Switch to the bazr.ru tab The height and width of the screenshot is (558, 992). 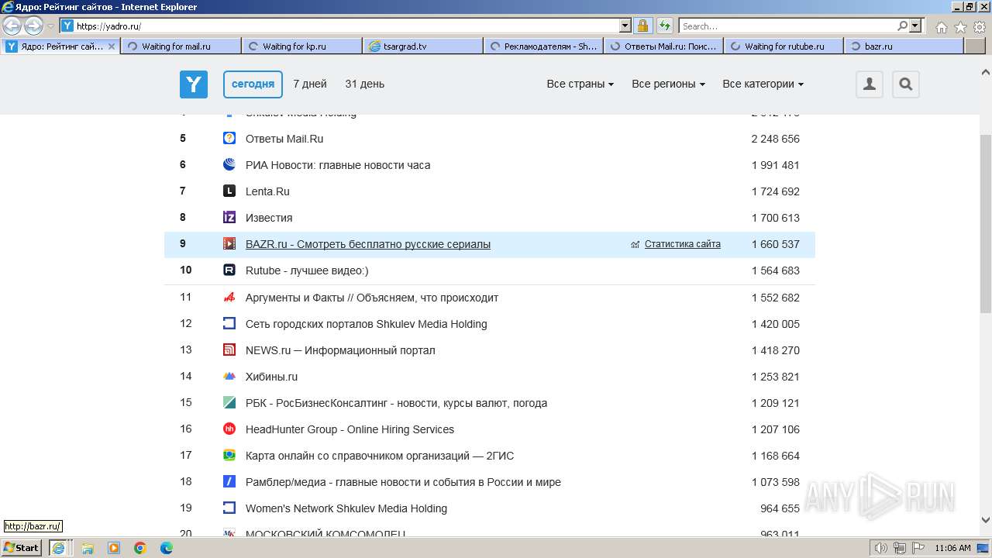(x=904, y=46)
